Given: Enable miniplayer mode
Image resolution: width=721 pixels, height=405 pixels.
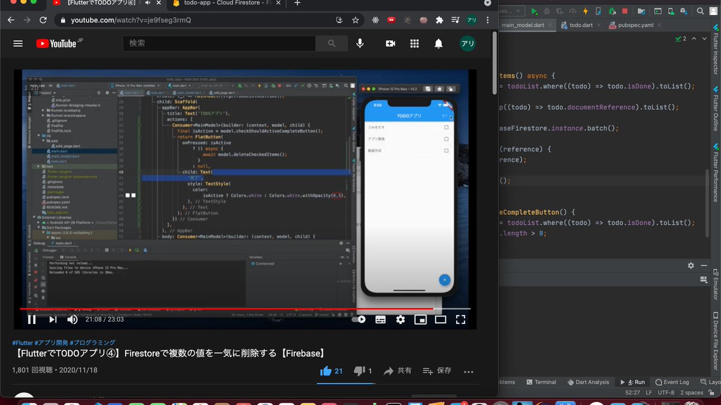Looking at the screenshot, I should (421, 320).
